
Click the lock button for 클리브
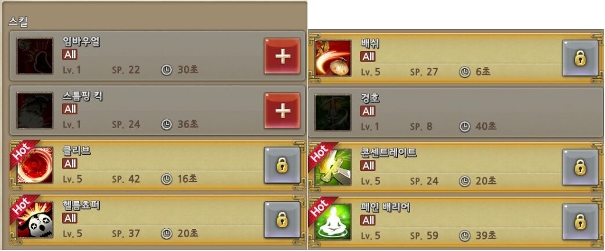[282, 165]
